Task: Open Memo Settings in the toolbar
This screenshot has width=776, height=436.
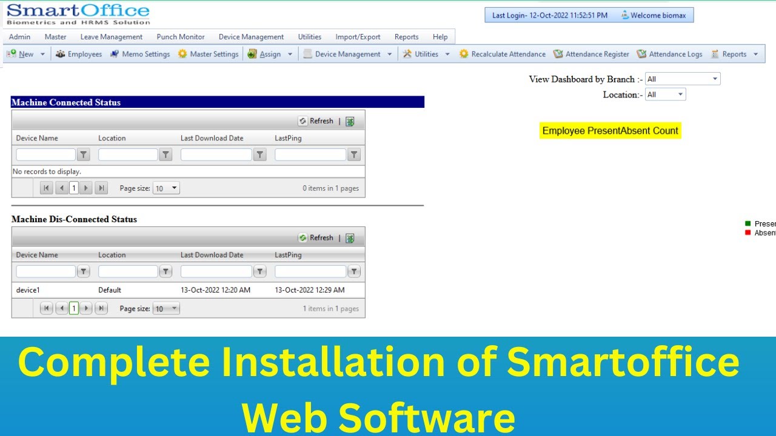Action: click(x=139, y=54)
